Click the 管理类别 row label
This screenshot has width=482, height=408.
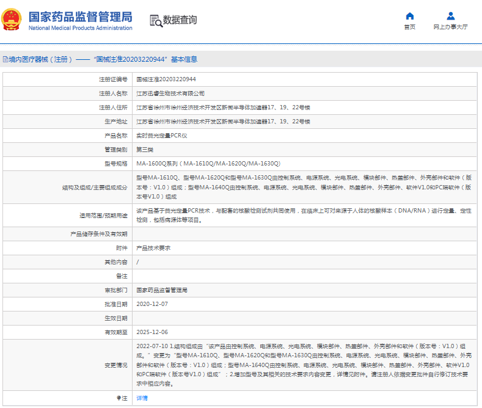pos(116,150)
